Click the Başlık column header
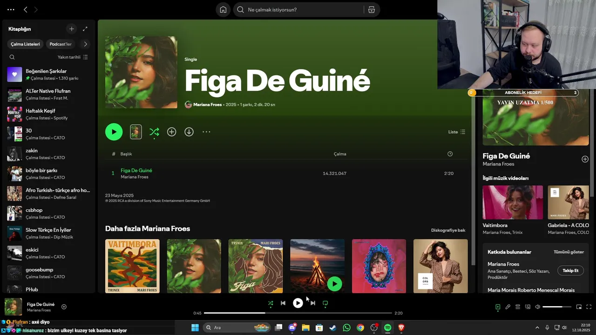 click(x=126, y=154)
